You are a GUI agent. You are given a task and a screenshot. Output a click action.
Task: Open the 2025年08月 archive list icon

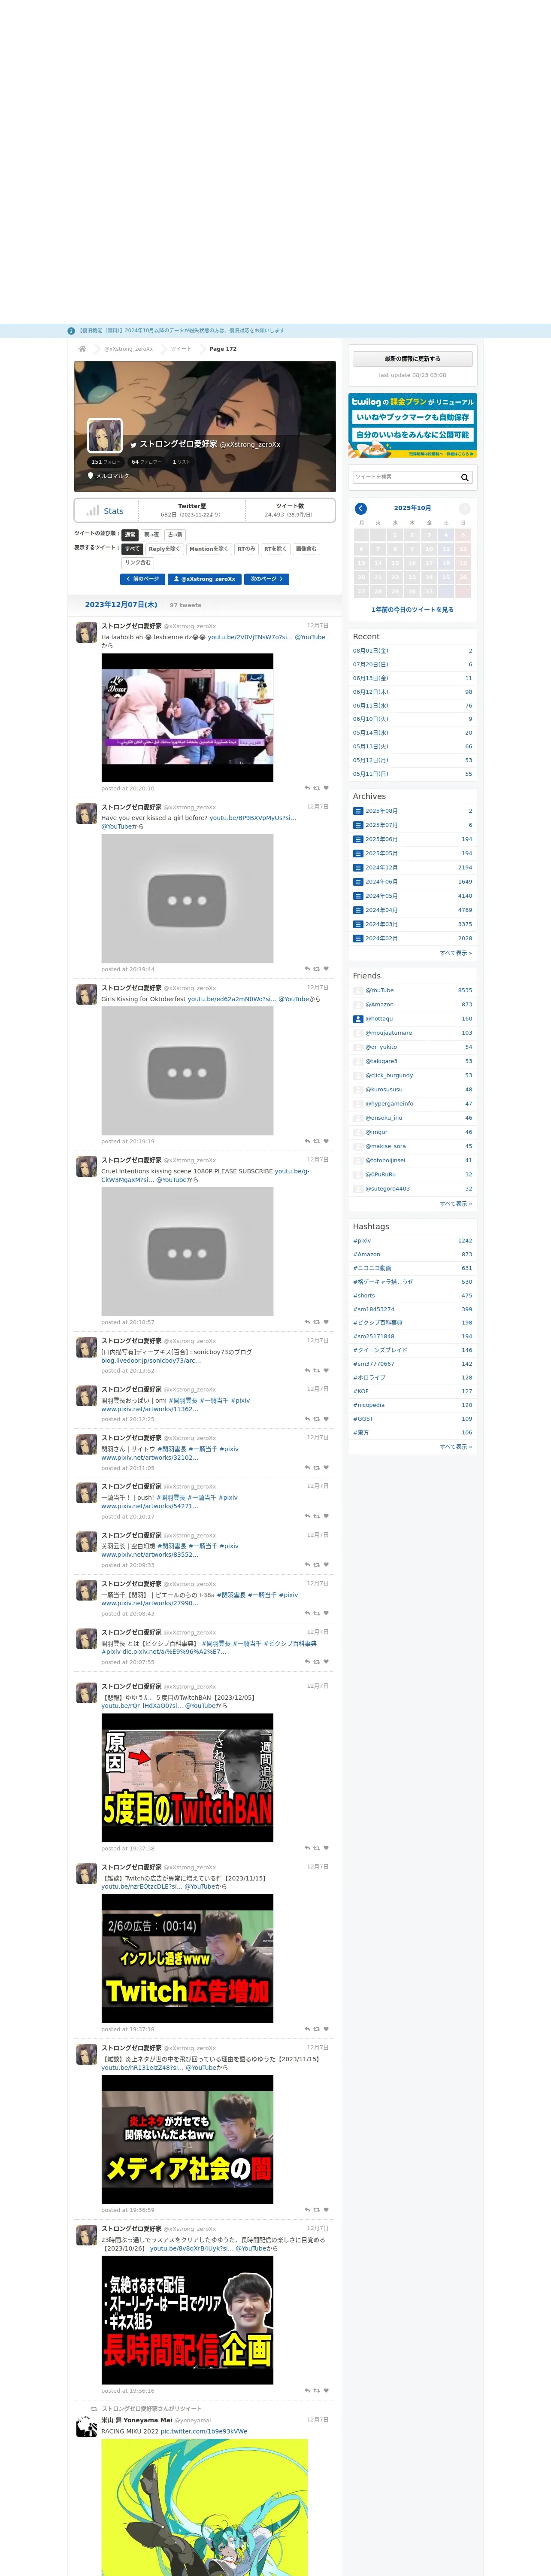[x=358, y=811]
